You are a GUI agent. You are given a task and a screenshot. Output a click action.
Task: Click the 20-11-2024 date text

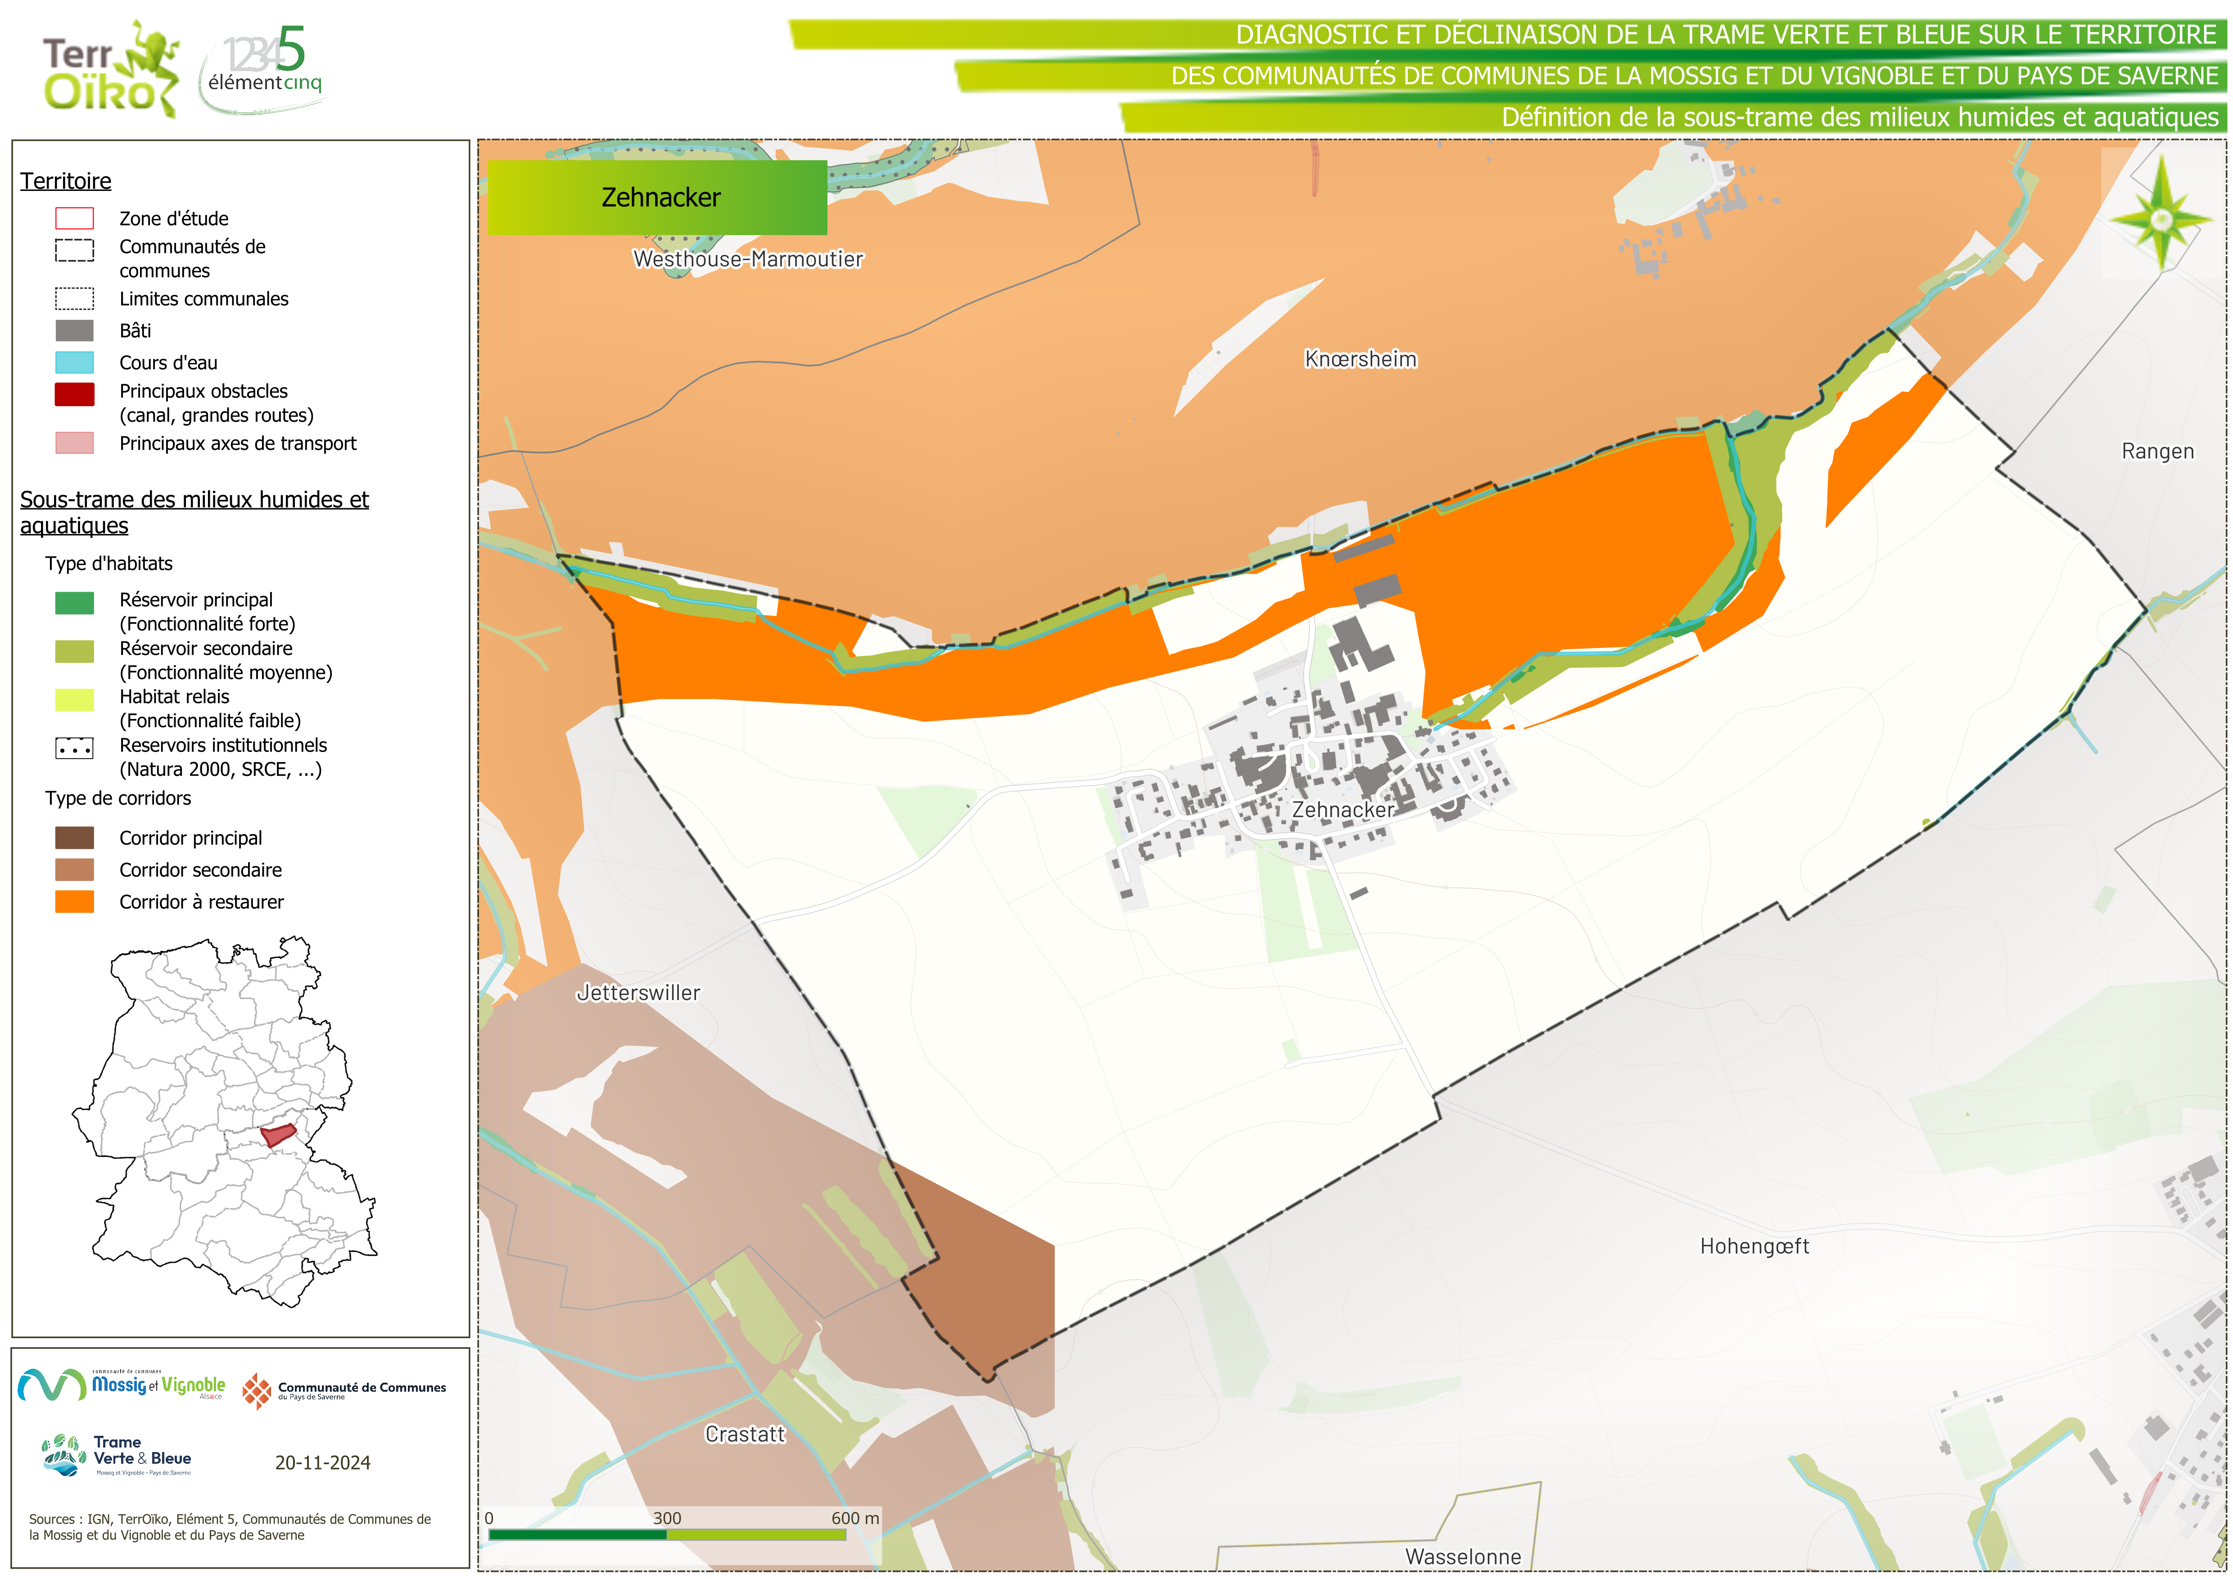click(x=323, y=1462)
